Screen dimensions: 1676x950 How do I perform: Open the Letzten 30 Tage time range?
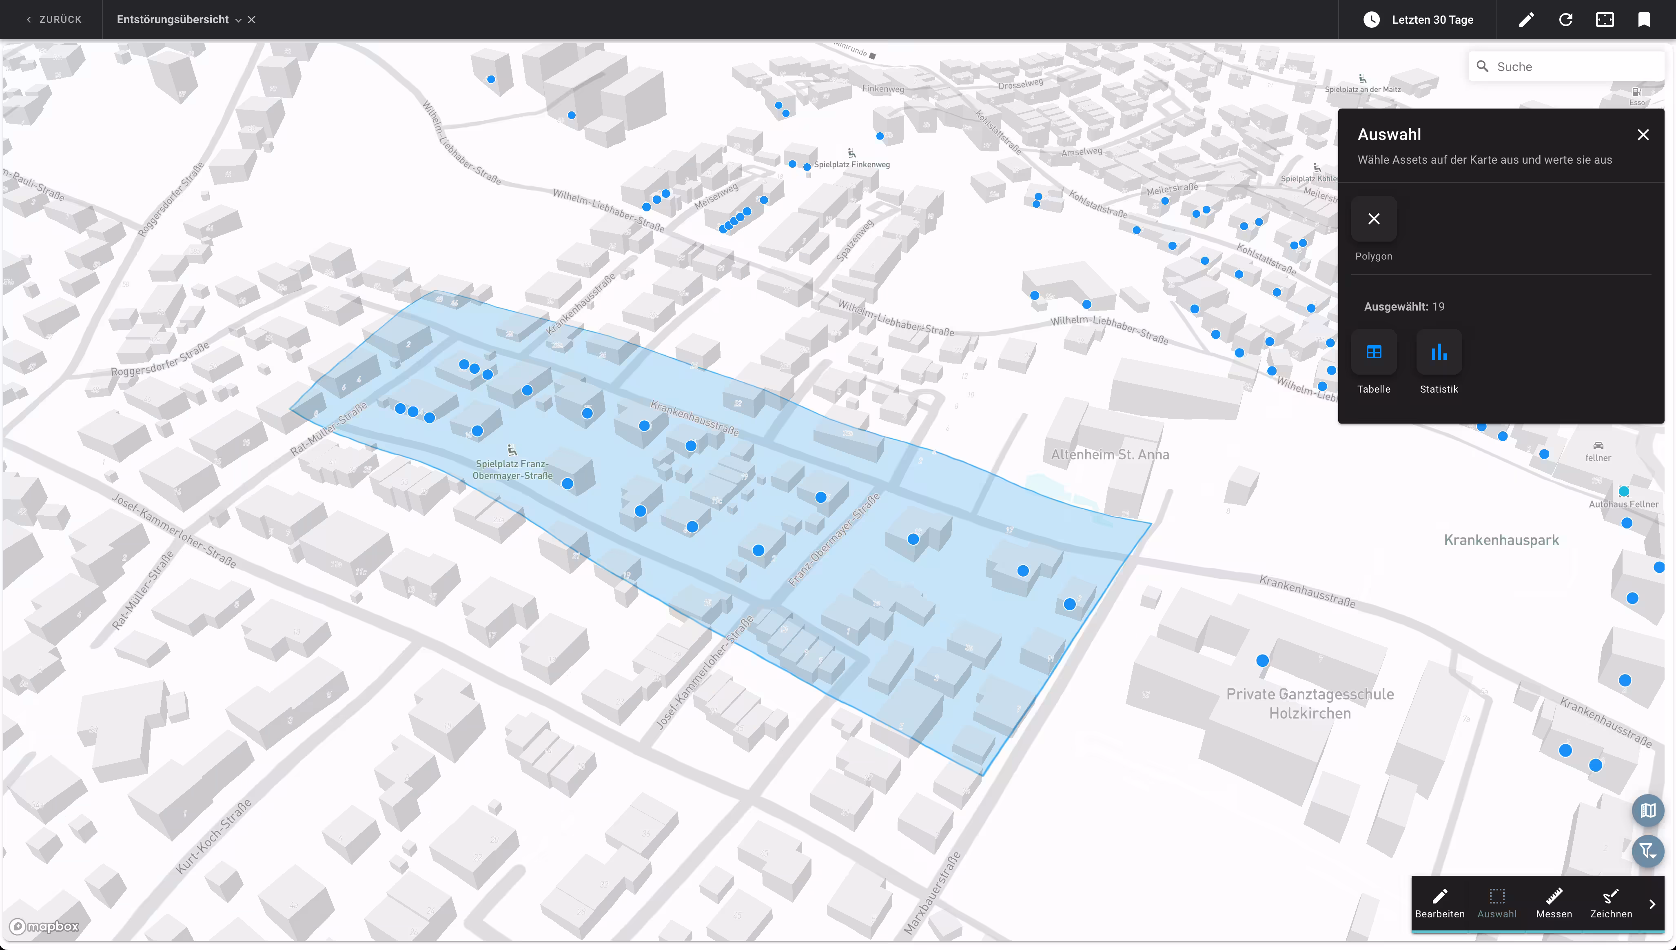(x=1419, y=20)
